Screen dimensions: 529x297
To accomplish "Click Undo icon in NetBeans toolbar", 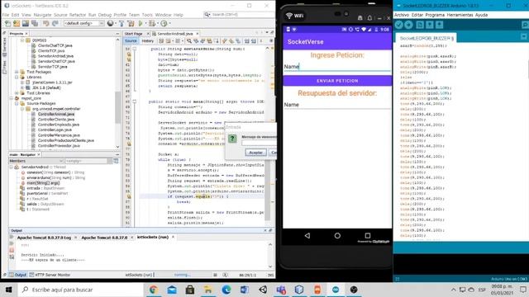I will 46,23.
